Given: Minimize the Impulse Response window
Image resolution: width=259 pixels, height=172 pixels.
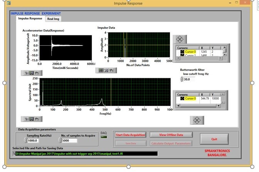Looking at the screenshot, I should click(x=230, y=3).
